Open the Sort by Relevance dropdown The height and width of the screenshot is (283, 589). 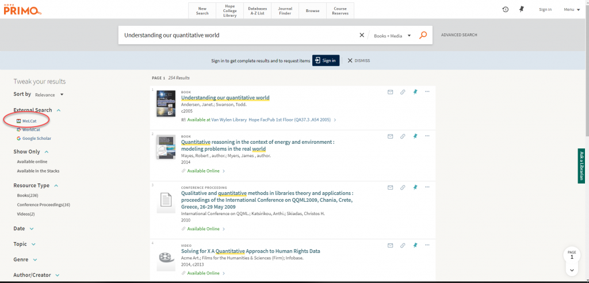[x=49, y=94]
